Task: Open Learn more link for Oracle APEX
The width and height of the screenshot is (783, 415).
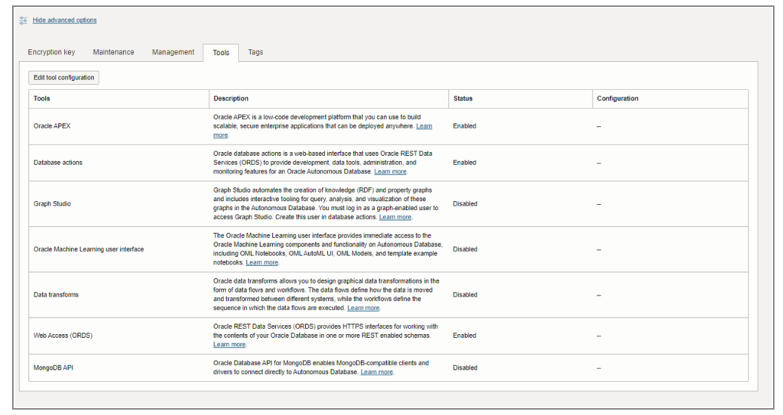Action: pyautogui.click(x=424, y=126)
